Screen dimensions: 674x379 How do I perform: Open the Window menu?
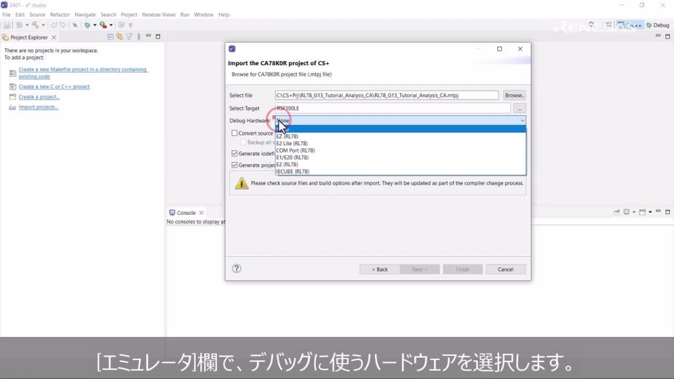(x=204, y=15)
